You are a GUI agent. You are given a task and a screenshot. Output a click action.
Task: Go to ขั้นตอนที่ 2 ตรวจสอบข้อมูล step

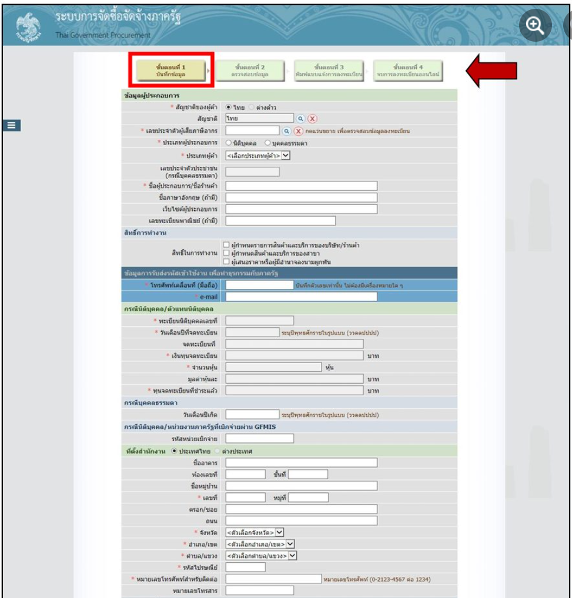pyautogui.click(x=250, y=70)
